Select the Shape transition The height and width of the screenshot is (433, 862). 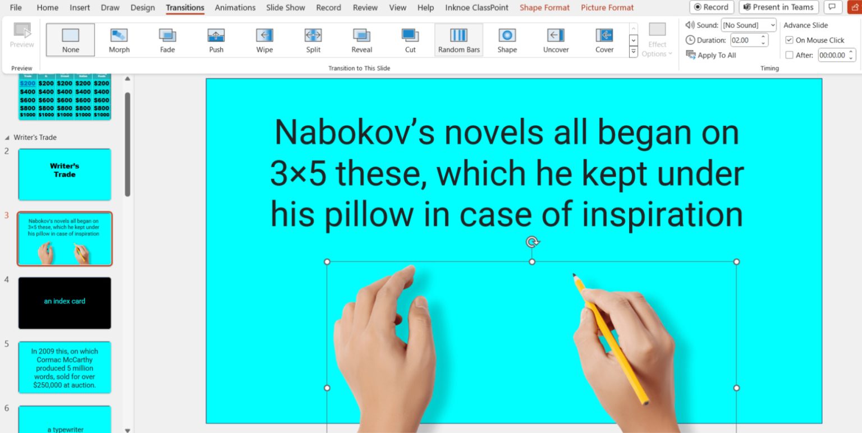click(x=507, y=39)
